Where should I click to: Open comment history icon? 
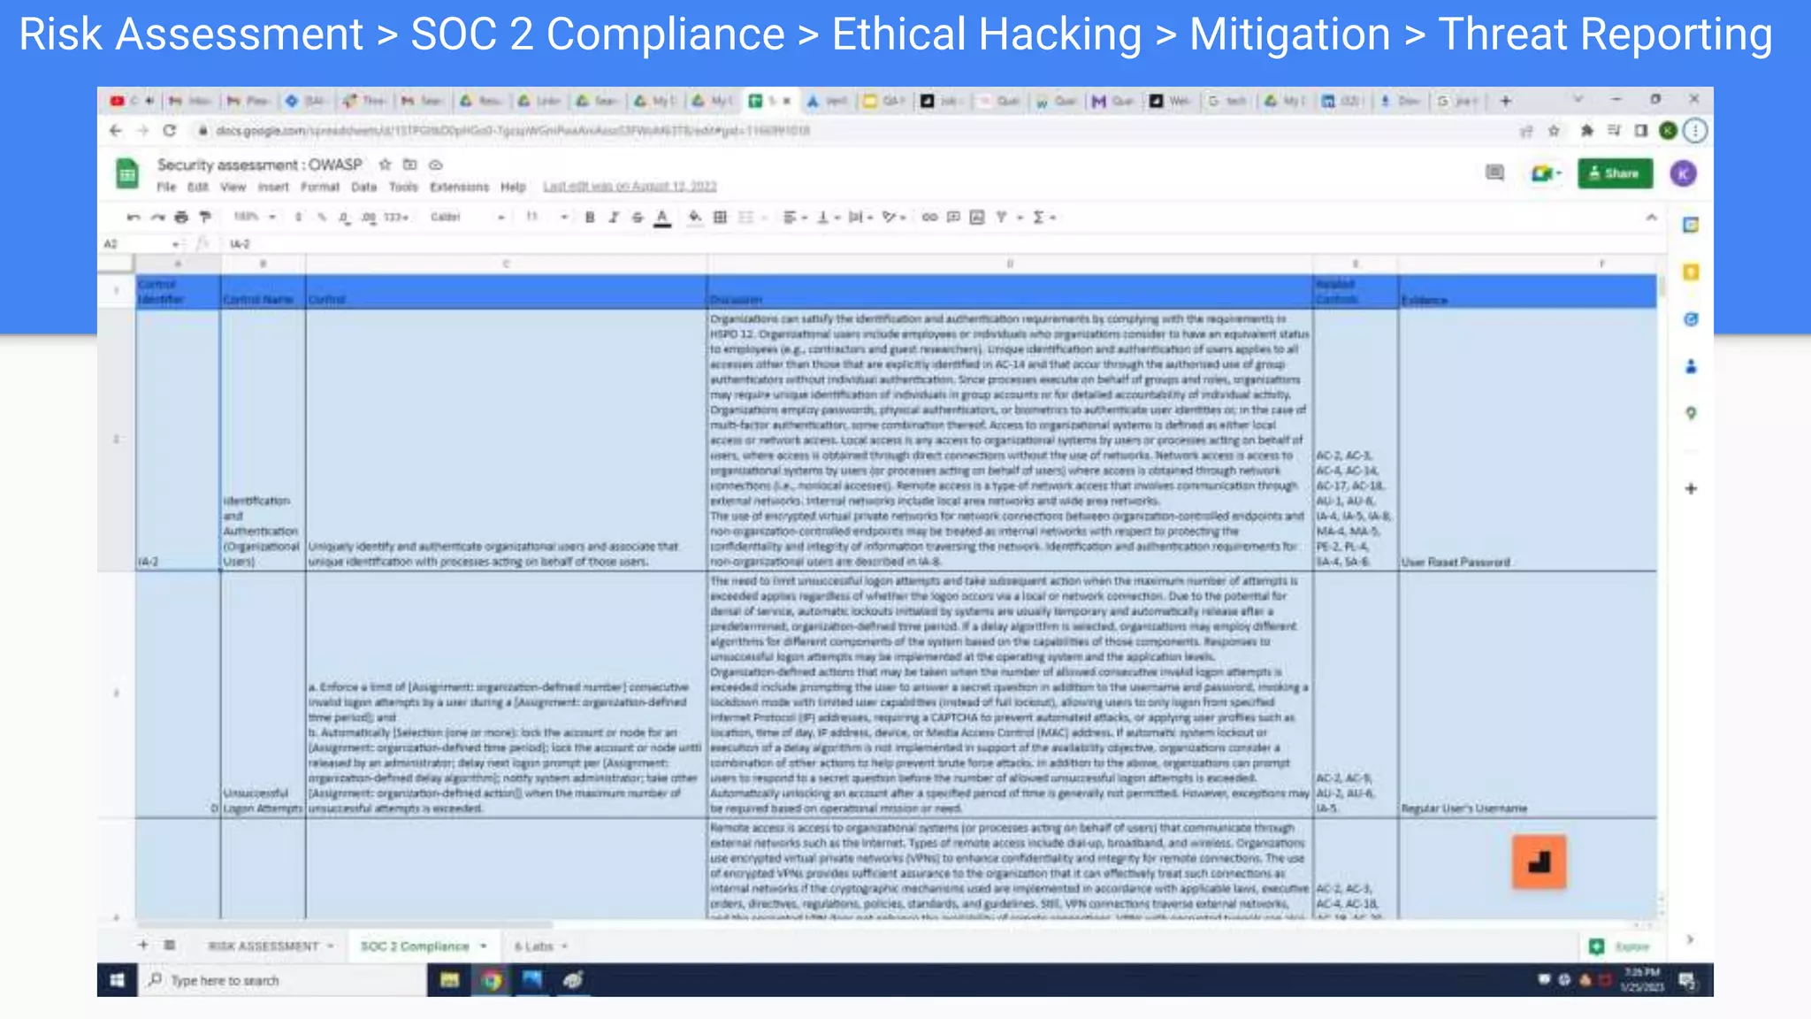(1494, 173)
